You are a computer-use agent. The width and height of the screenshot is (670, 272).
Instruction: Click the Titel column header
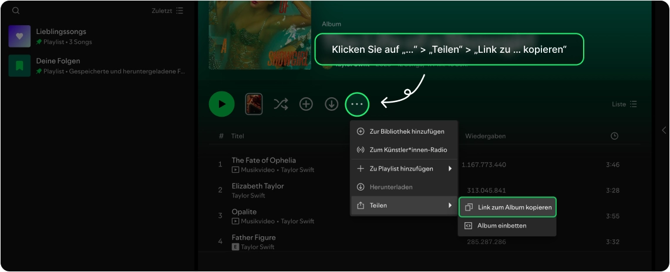(238, 136)
